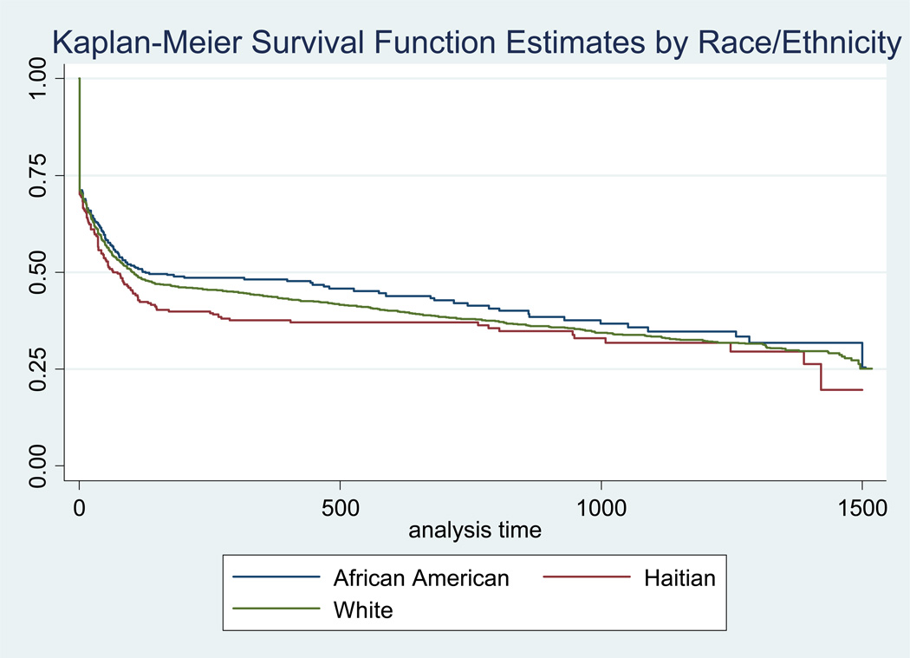Click the 0.50 y-axis tick label

[x=38, y=272]
